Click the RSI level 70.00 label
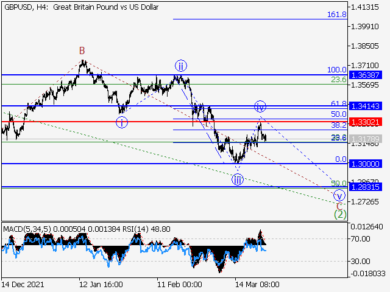The image size is (390, 292). coord(360,239)
